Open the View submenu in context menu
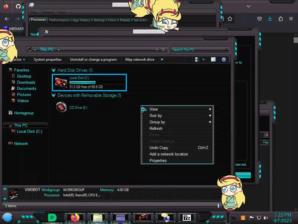298x224 pixels. pos(177,109)
